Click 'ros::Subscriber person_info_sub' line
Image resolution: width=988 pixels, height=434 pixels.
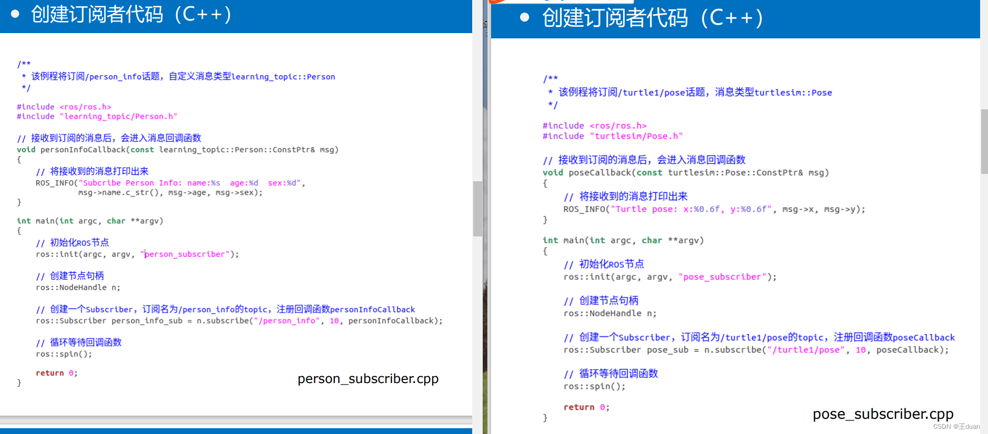239,321
